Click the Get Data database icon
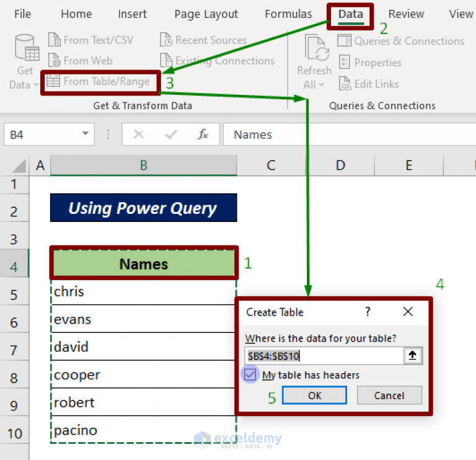476x460 pixels. [x=27, y=47]
